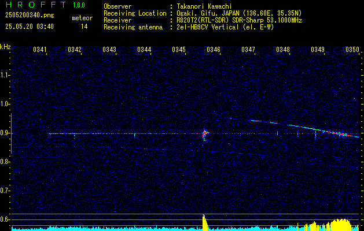Screen dimensions: 364x231
Task: Click the 0348 time marker
Action: click(x=283, y=50)
